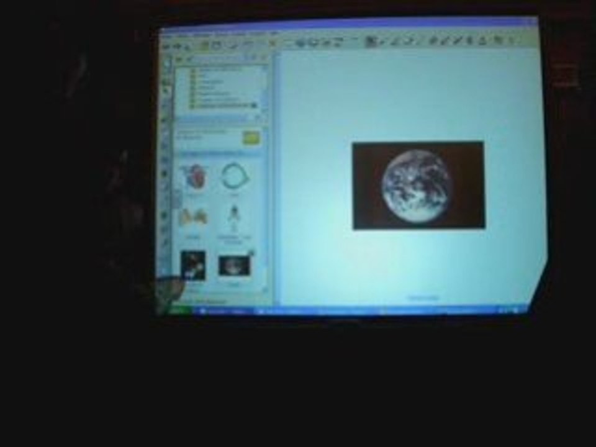Click the red X delete toolbar icon
Image resolution: width=596 pixels, height=447 pixels.
(x=272, y=43)
